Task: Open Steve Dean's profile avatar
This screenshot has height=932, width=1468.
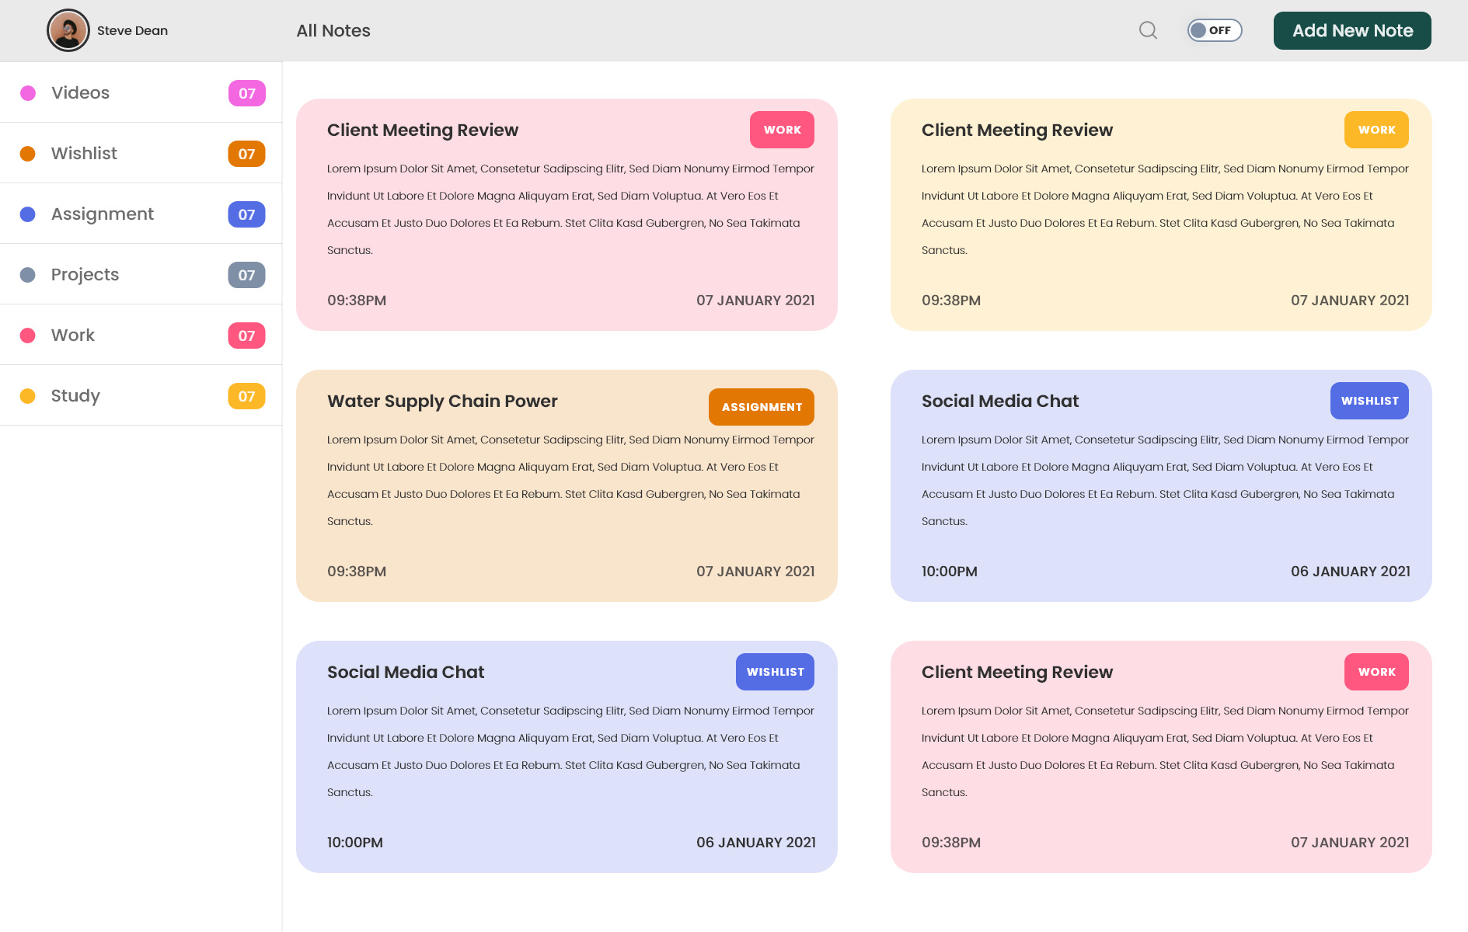Action: (68, 30)
